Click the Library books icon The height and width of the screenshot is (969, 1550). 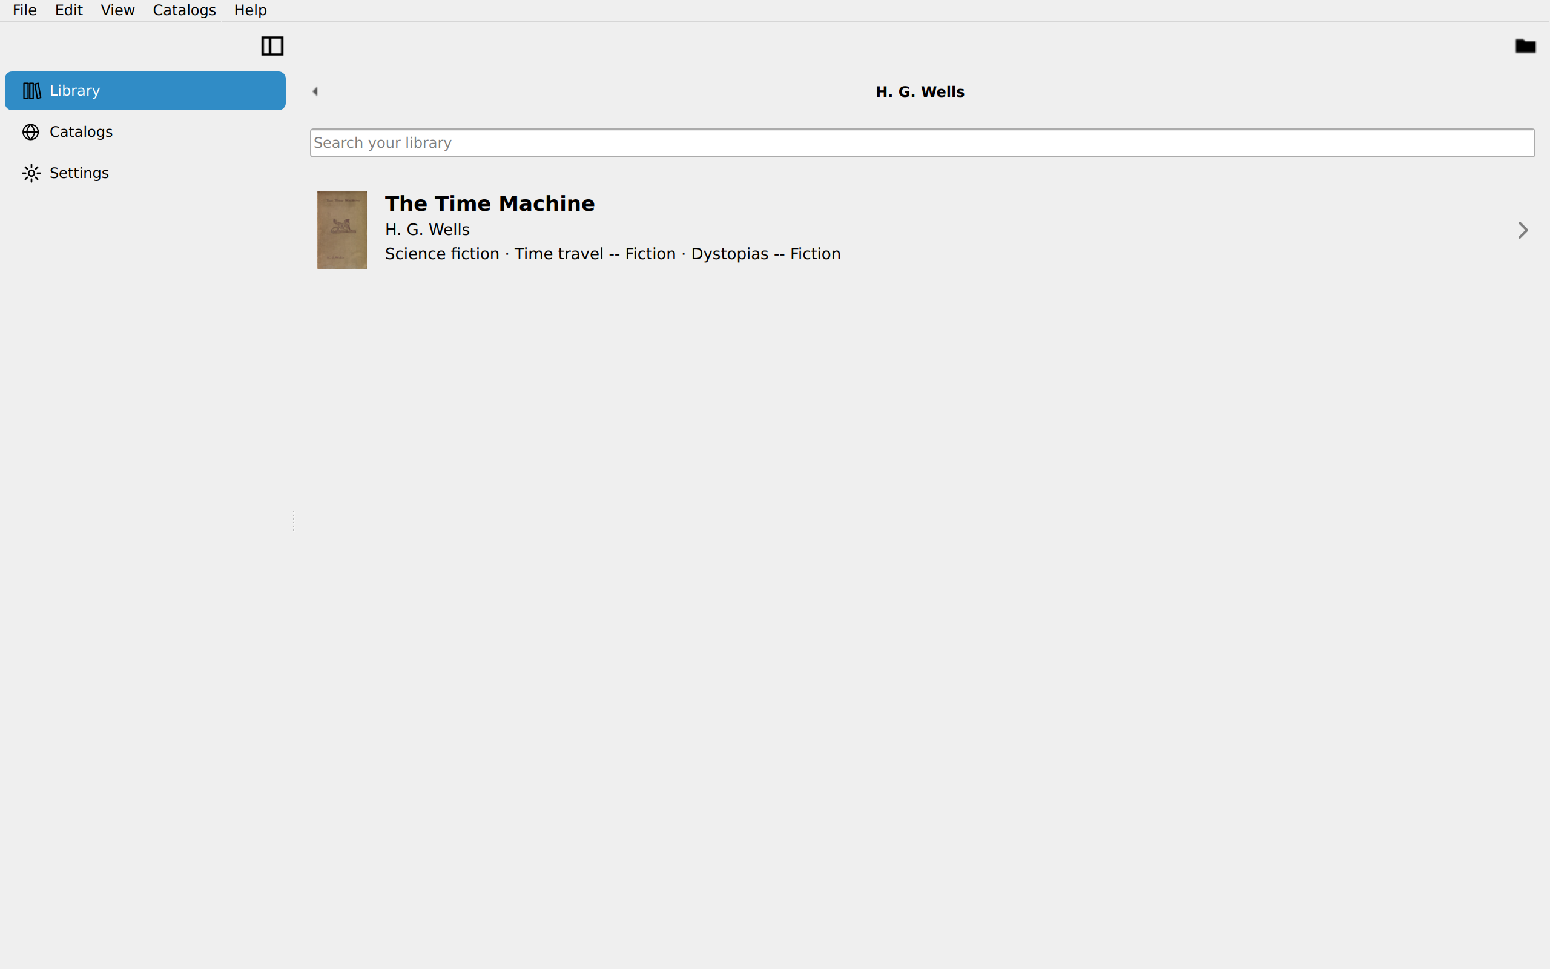31,91
